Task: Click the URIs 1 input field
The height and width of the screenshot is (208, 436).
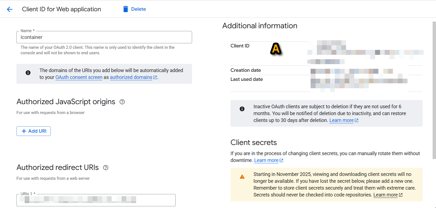Action: pyautogui.click(x=96, y=200)
